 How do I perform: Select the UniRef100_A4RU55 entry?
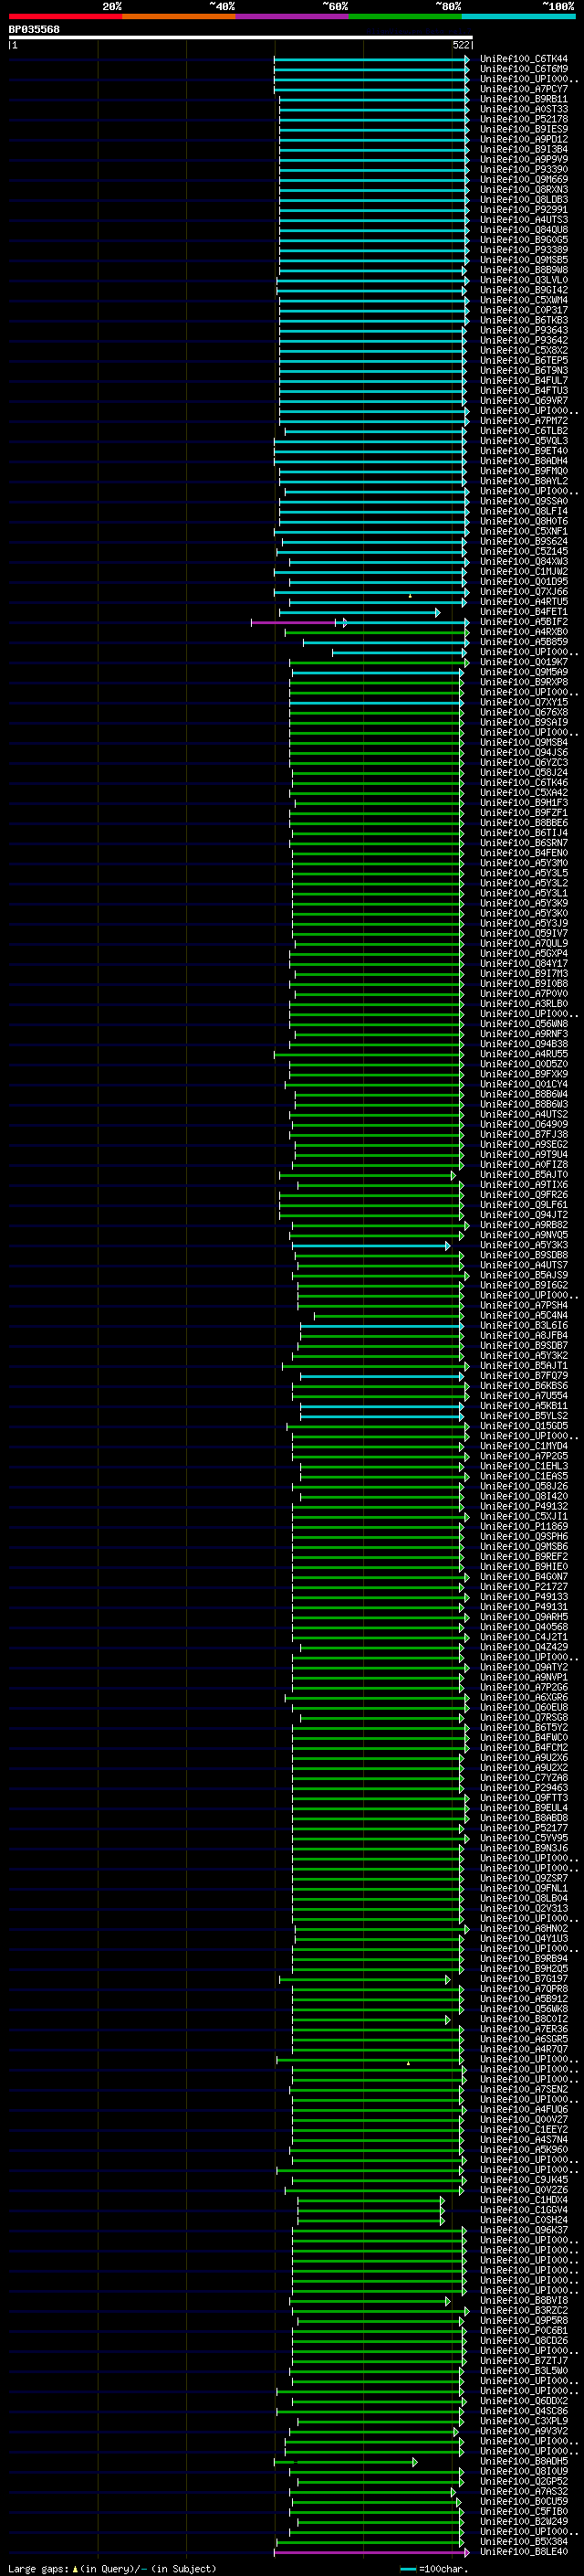click(x=523, y=1054)
